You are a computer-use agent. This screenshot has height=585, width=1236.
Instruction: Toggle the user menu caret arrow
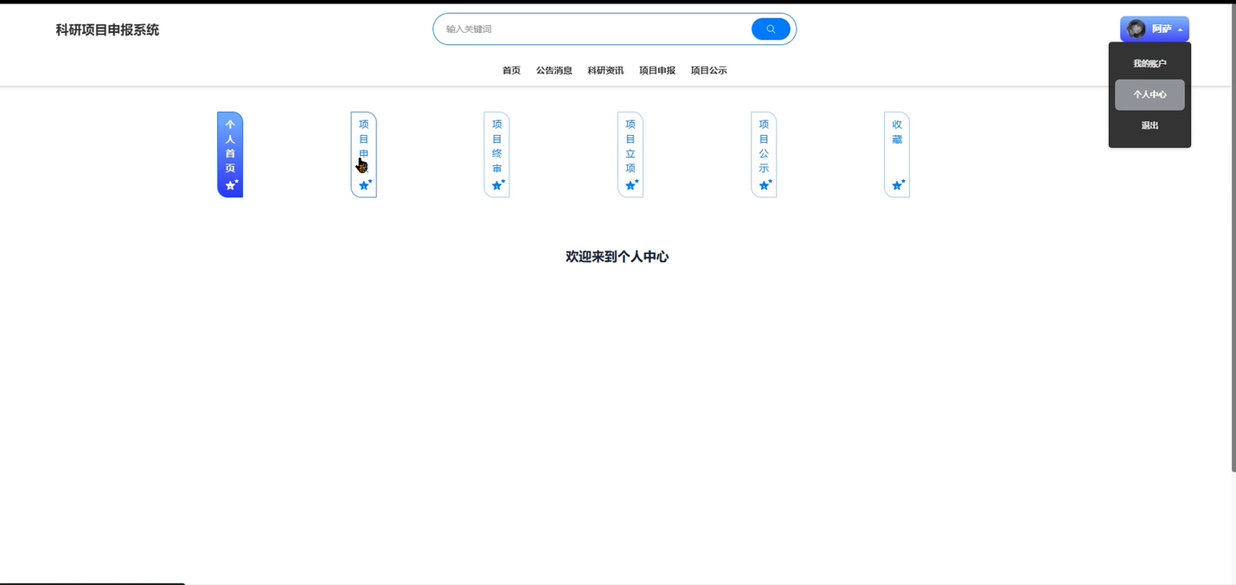(x=1180, y=30)
